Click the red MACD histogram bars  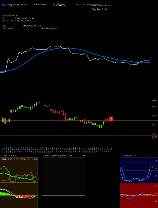pos(25,196)
